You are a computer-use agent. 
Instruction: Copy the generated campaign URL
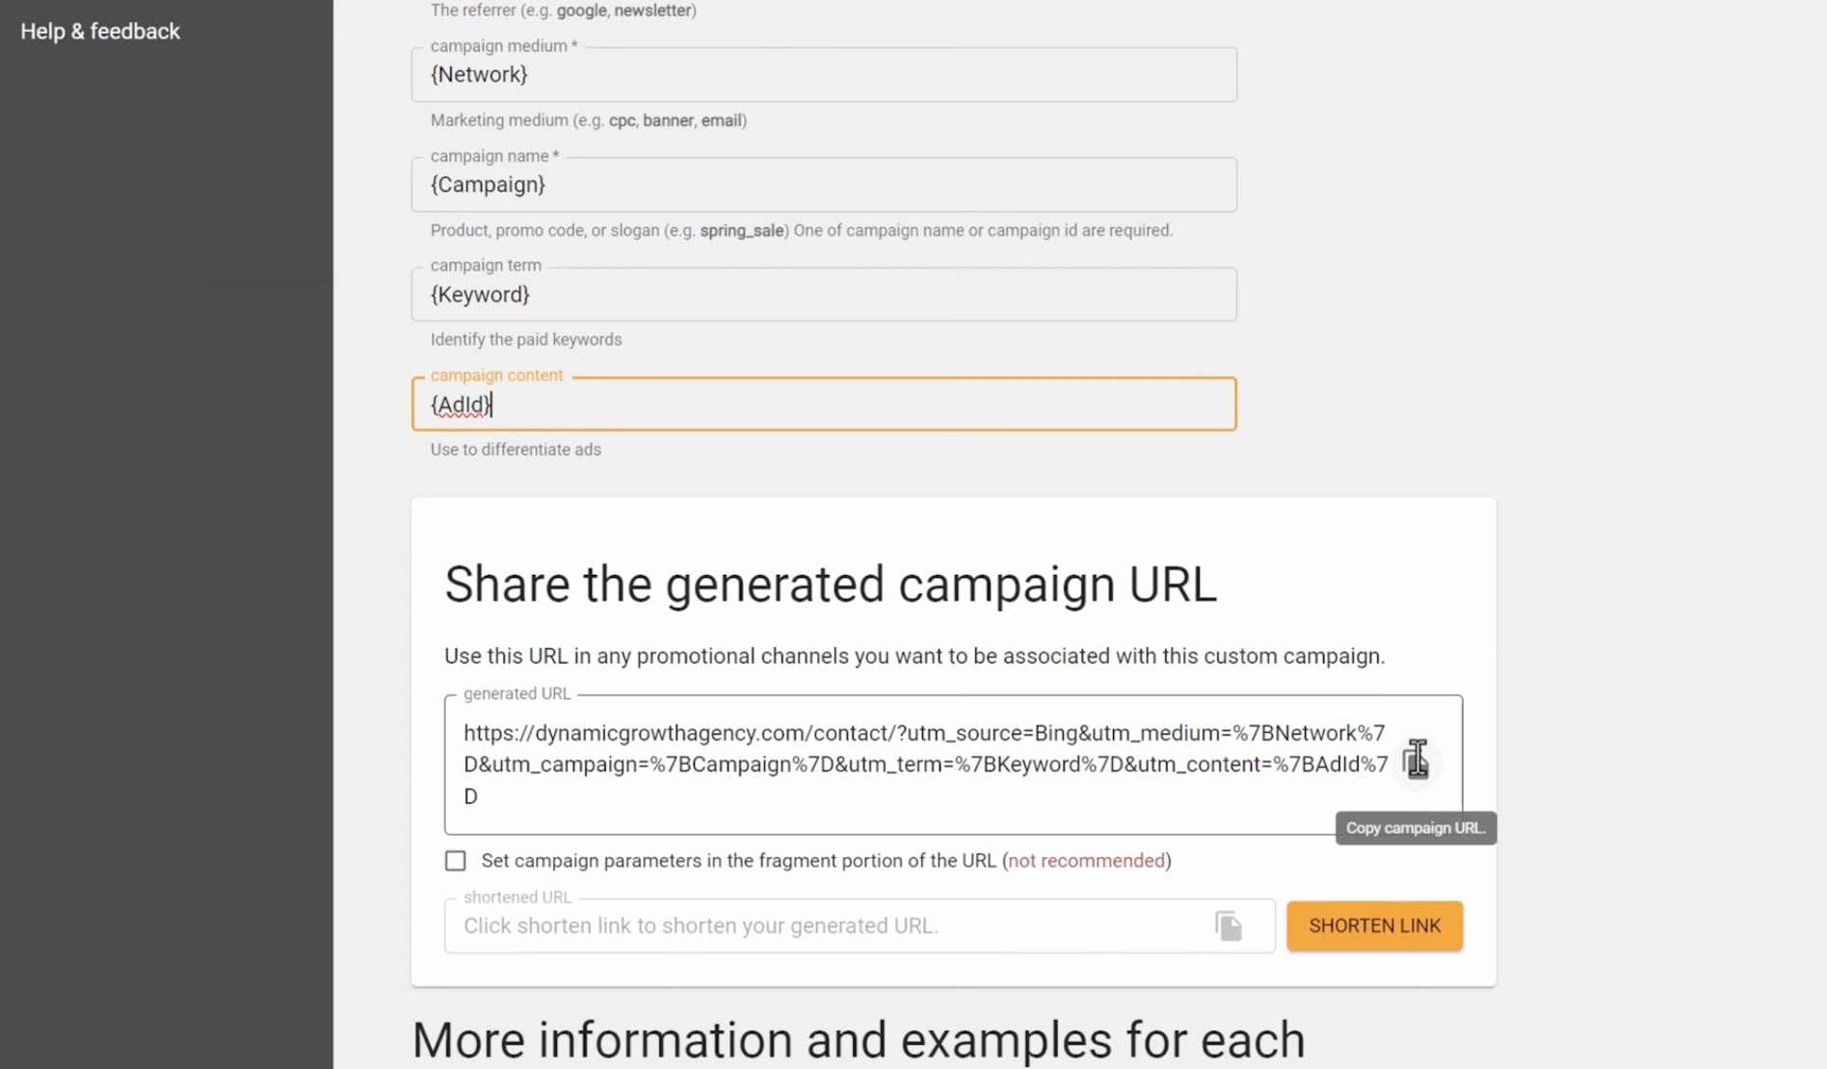coord(1415,762)
